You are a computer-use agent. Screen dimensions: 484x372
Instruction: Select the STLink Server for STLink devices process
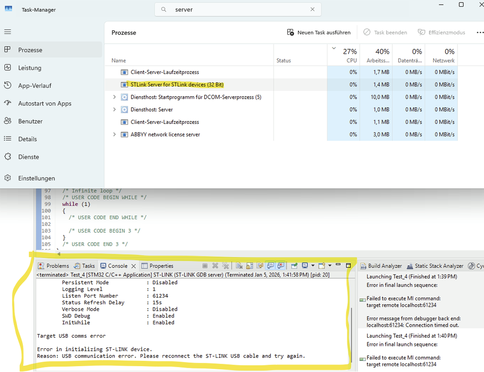[177, 85]
